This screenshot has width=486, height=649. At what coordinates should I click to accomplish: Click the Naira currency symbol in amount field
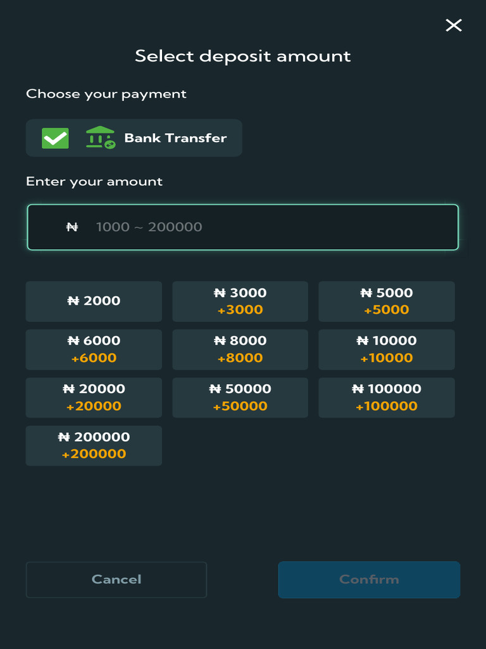coord(72,227)
